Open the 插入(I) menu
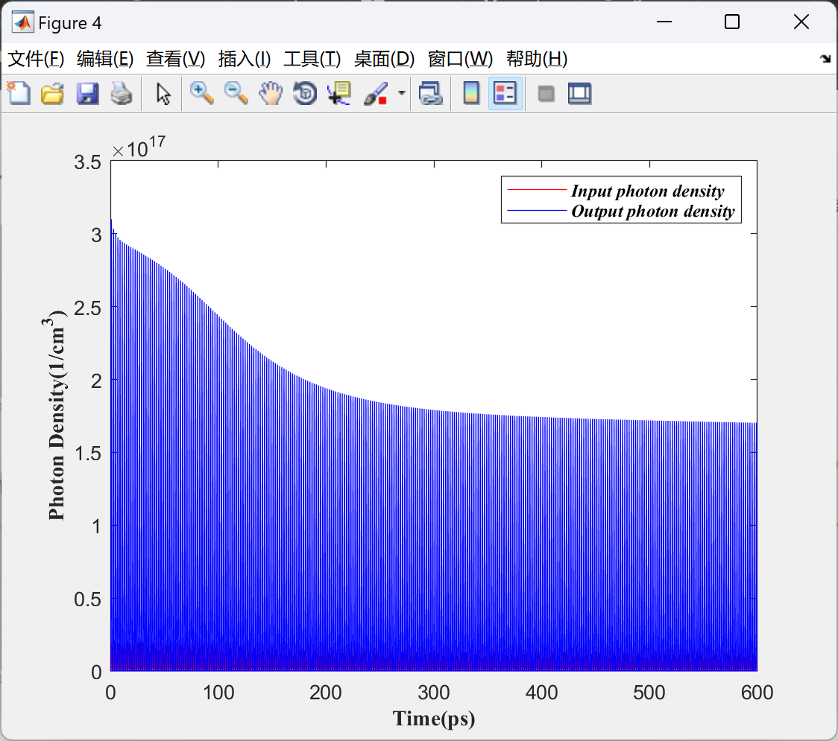 click(245, 59)
